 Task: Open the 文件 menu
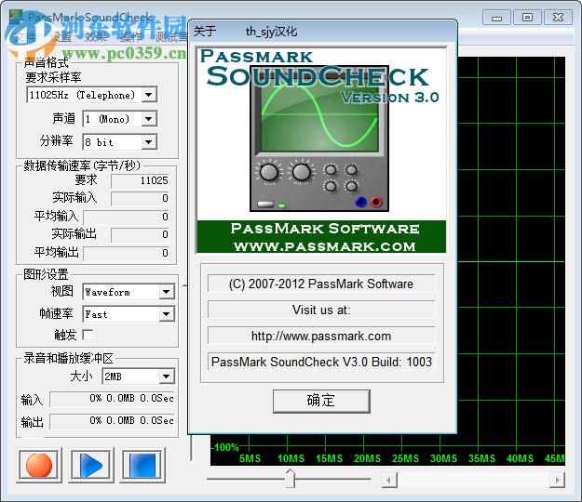point(25,36)
